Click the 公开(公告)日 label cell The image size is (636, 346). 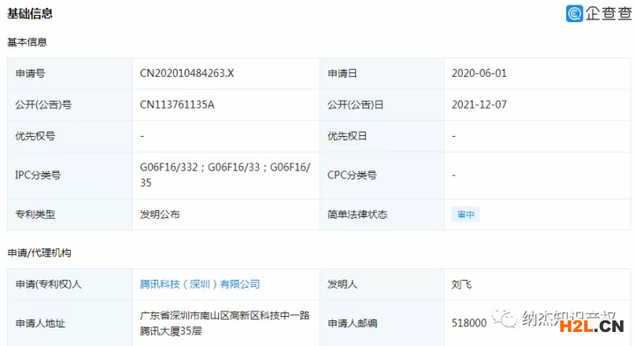(382, 104)
